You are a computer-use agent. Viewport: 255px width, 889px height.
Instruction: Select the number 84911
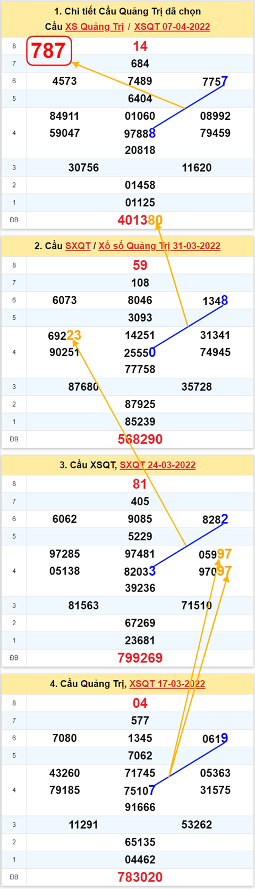click(x=65, y=116)
